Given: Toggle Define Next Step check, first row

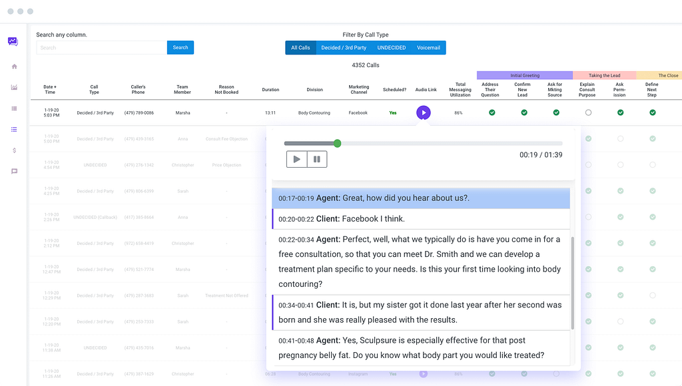Looking at the screenshot, I should (652, 113).
